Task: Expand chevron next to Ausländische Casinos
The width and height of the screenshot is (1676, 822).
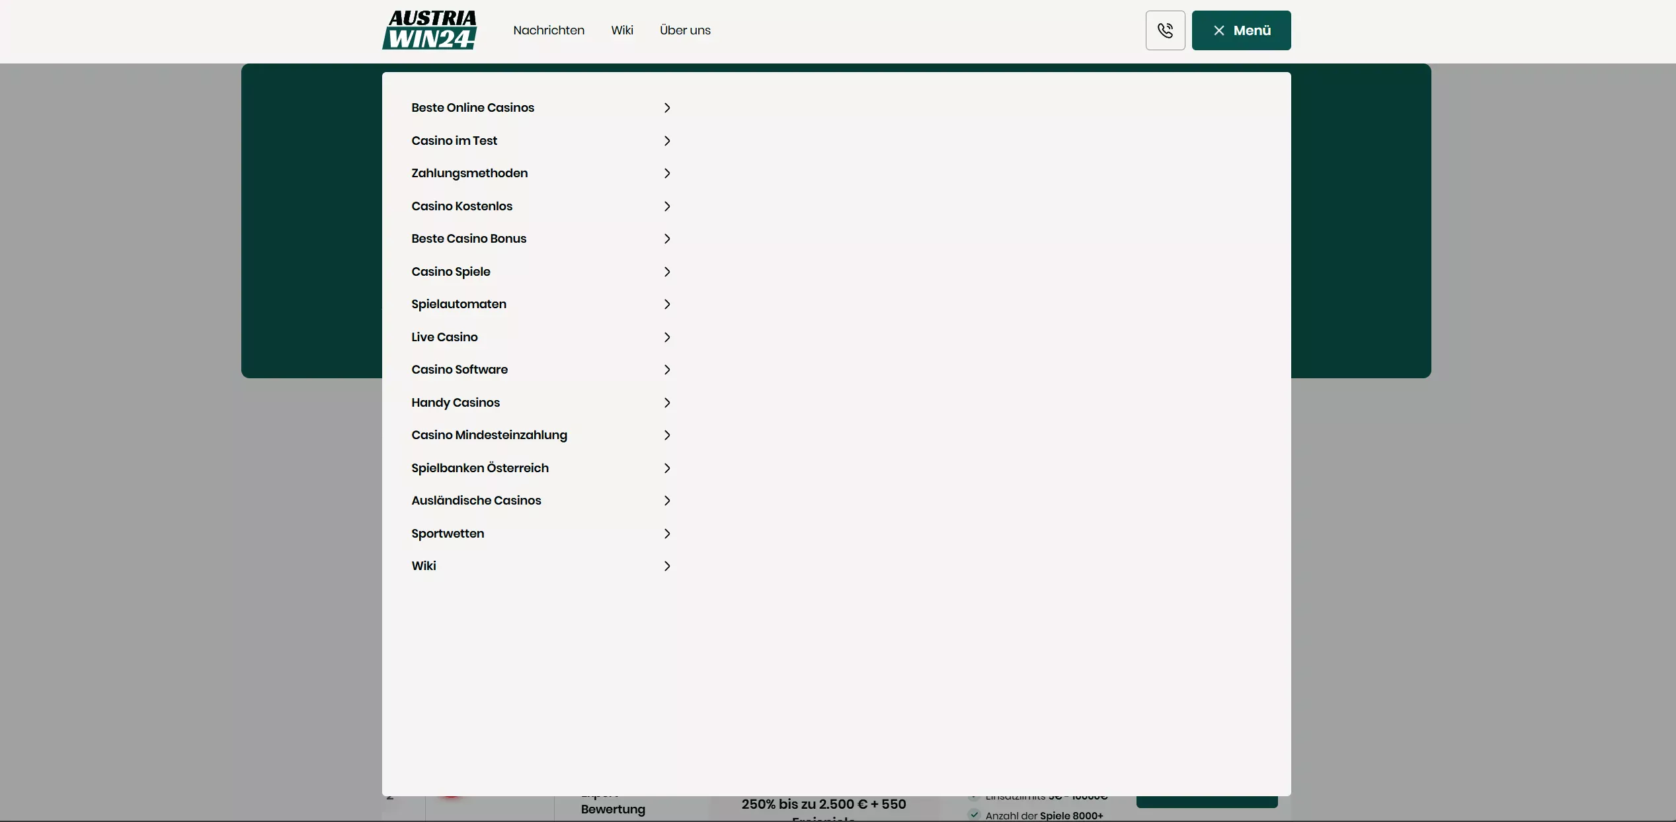Action: [x=667, y=501]
